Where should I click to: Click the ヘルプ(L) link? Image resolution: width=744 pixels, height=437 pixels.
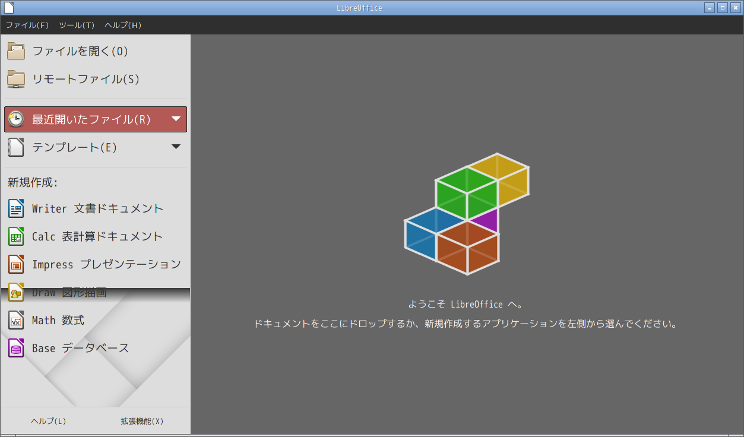(x=48, y=421)
